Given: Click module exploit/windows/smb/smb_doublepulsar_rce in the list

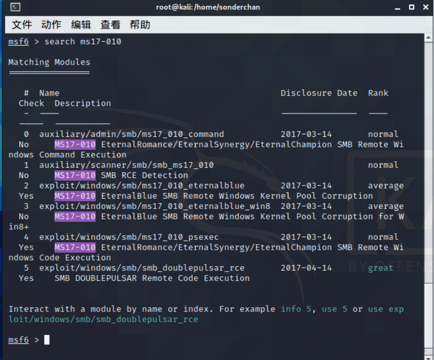Looking at the screenshot, I should (x=142, y=268).
